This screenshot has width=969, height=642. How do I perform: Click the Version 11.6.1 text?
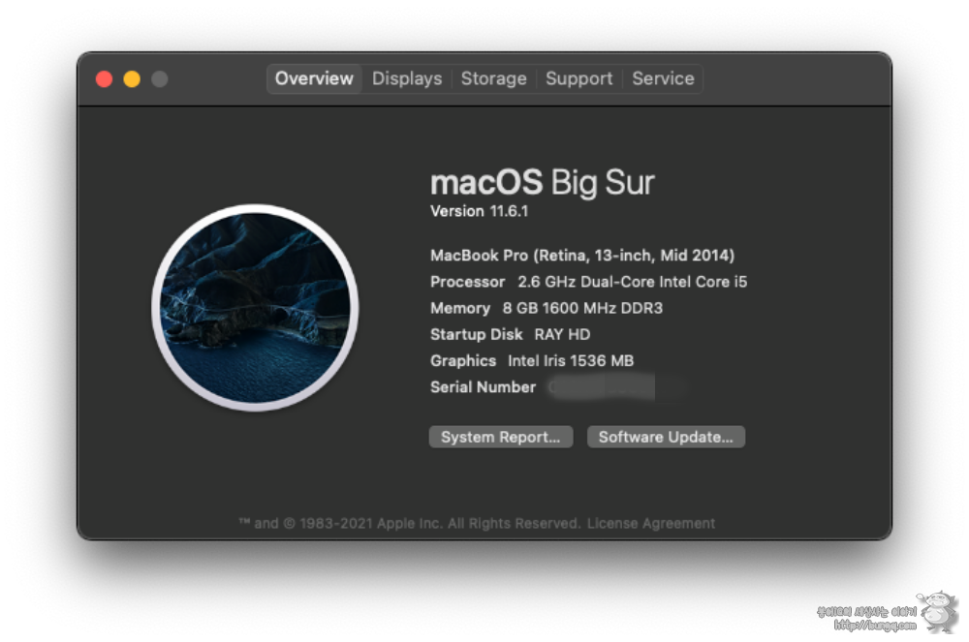479,211
